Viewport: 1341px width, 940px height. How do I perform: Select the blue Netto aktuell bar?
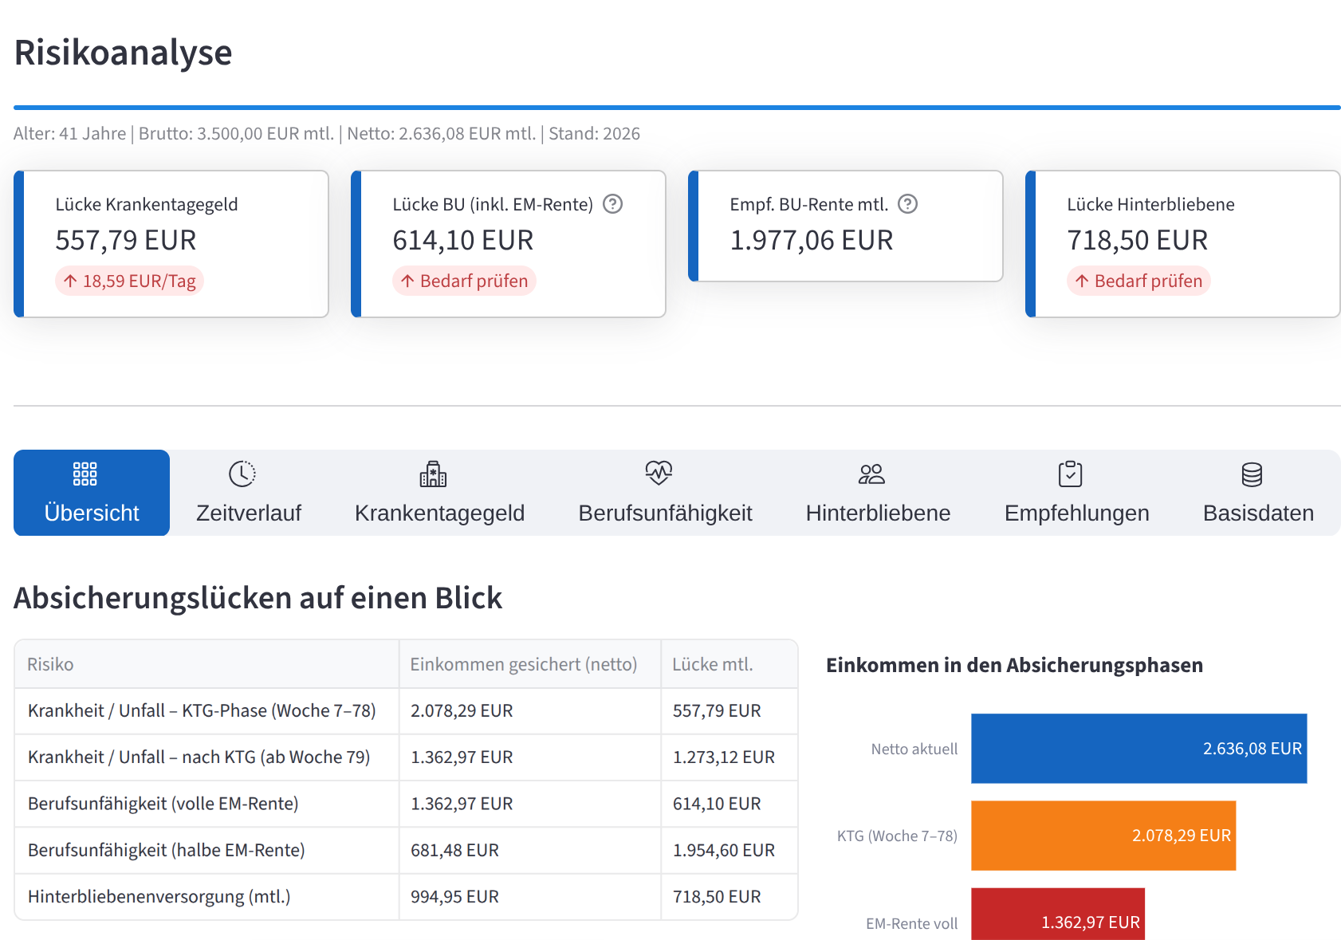click(x=1138, y=749)
